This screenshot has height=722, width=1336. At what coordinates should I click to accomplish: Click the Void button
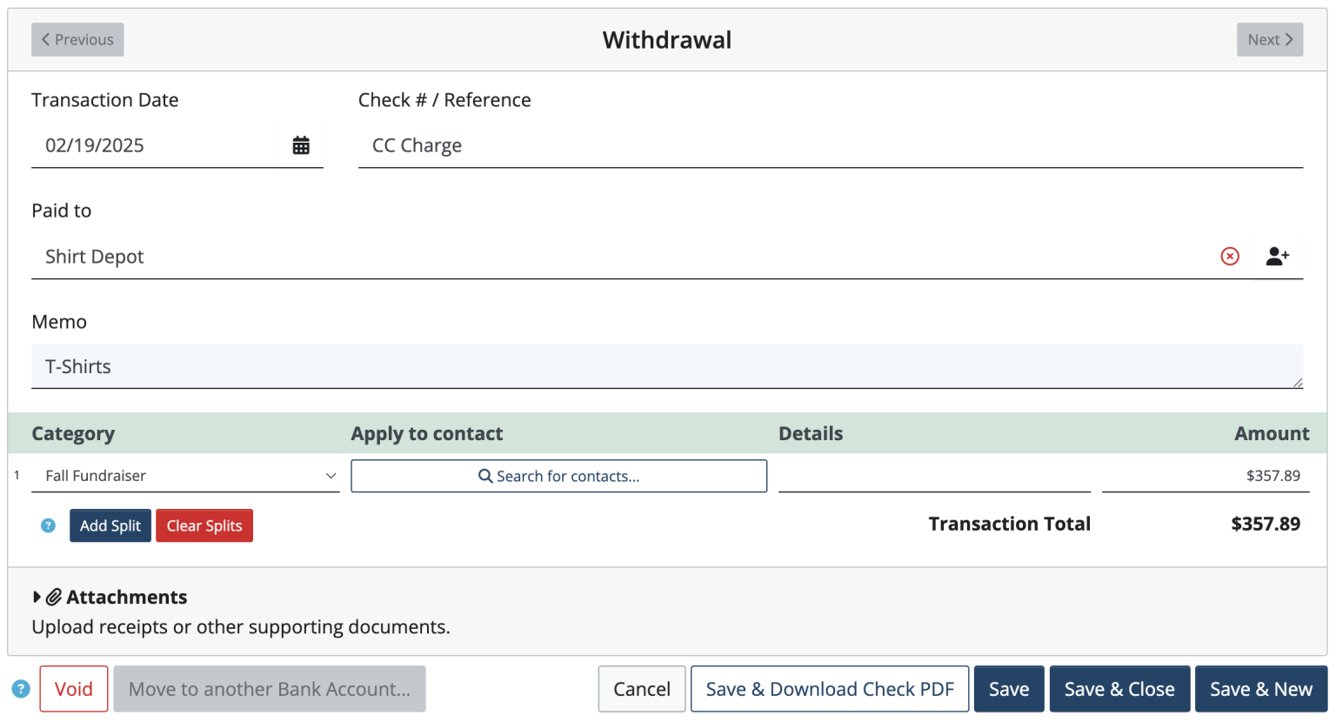coord(73,688)
